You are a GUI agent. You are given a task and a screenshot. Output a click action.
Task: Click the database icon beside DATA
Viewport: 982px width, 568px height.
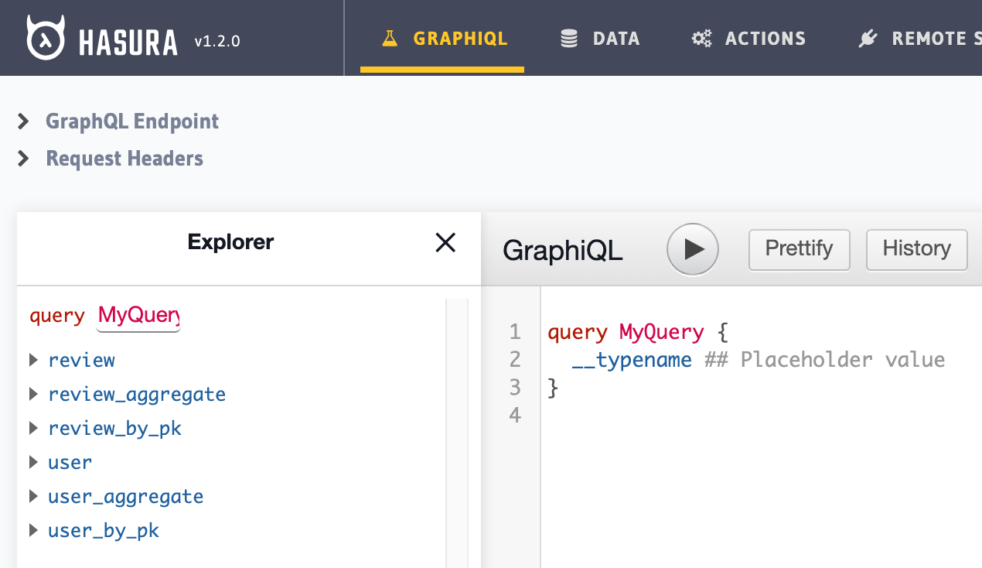click(x=569, y=39)
